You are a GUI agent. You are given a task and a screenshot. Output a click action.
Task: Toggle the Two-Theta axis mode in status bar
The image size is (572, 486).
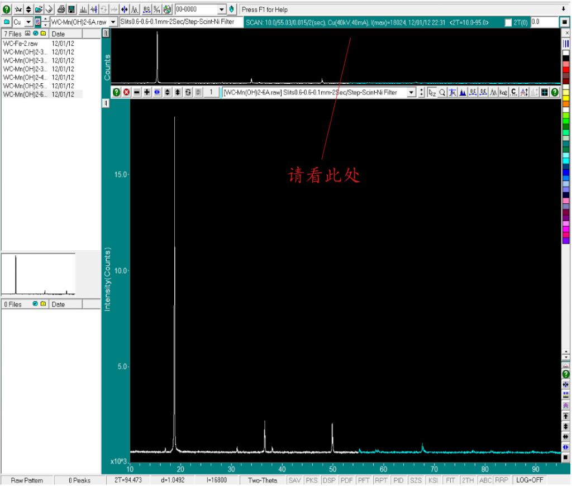(263, 480)
